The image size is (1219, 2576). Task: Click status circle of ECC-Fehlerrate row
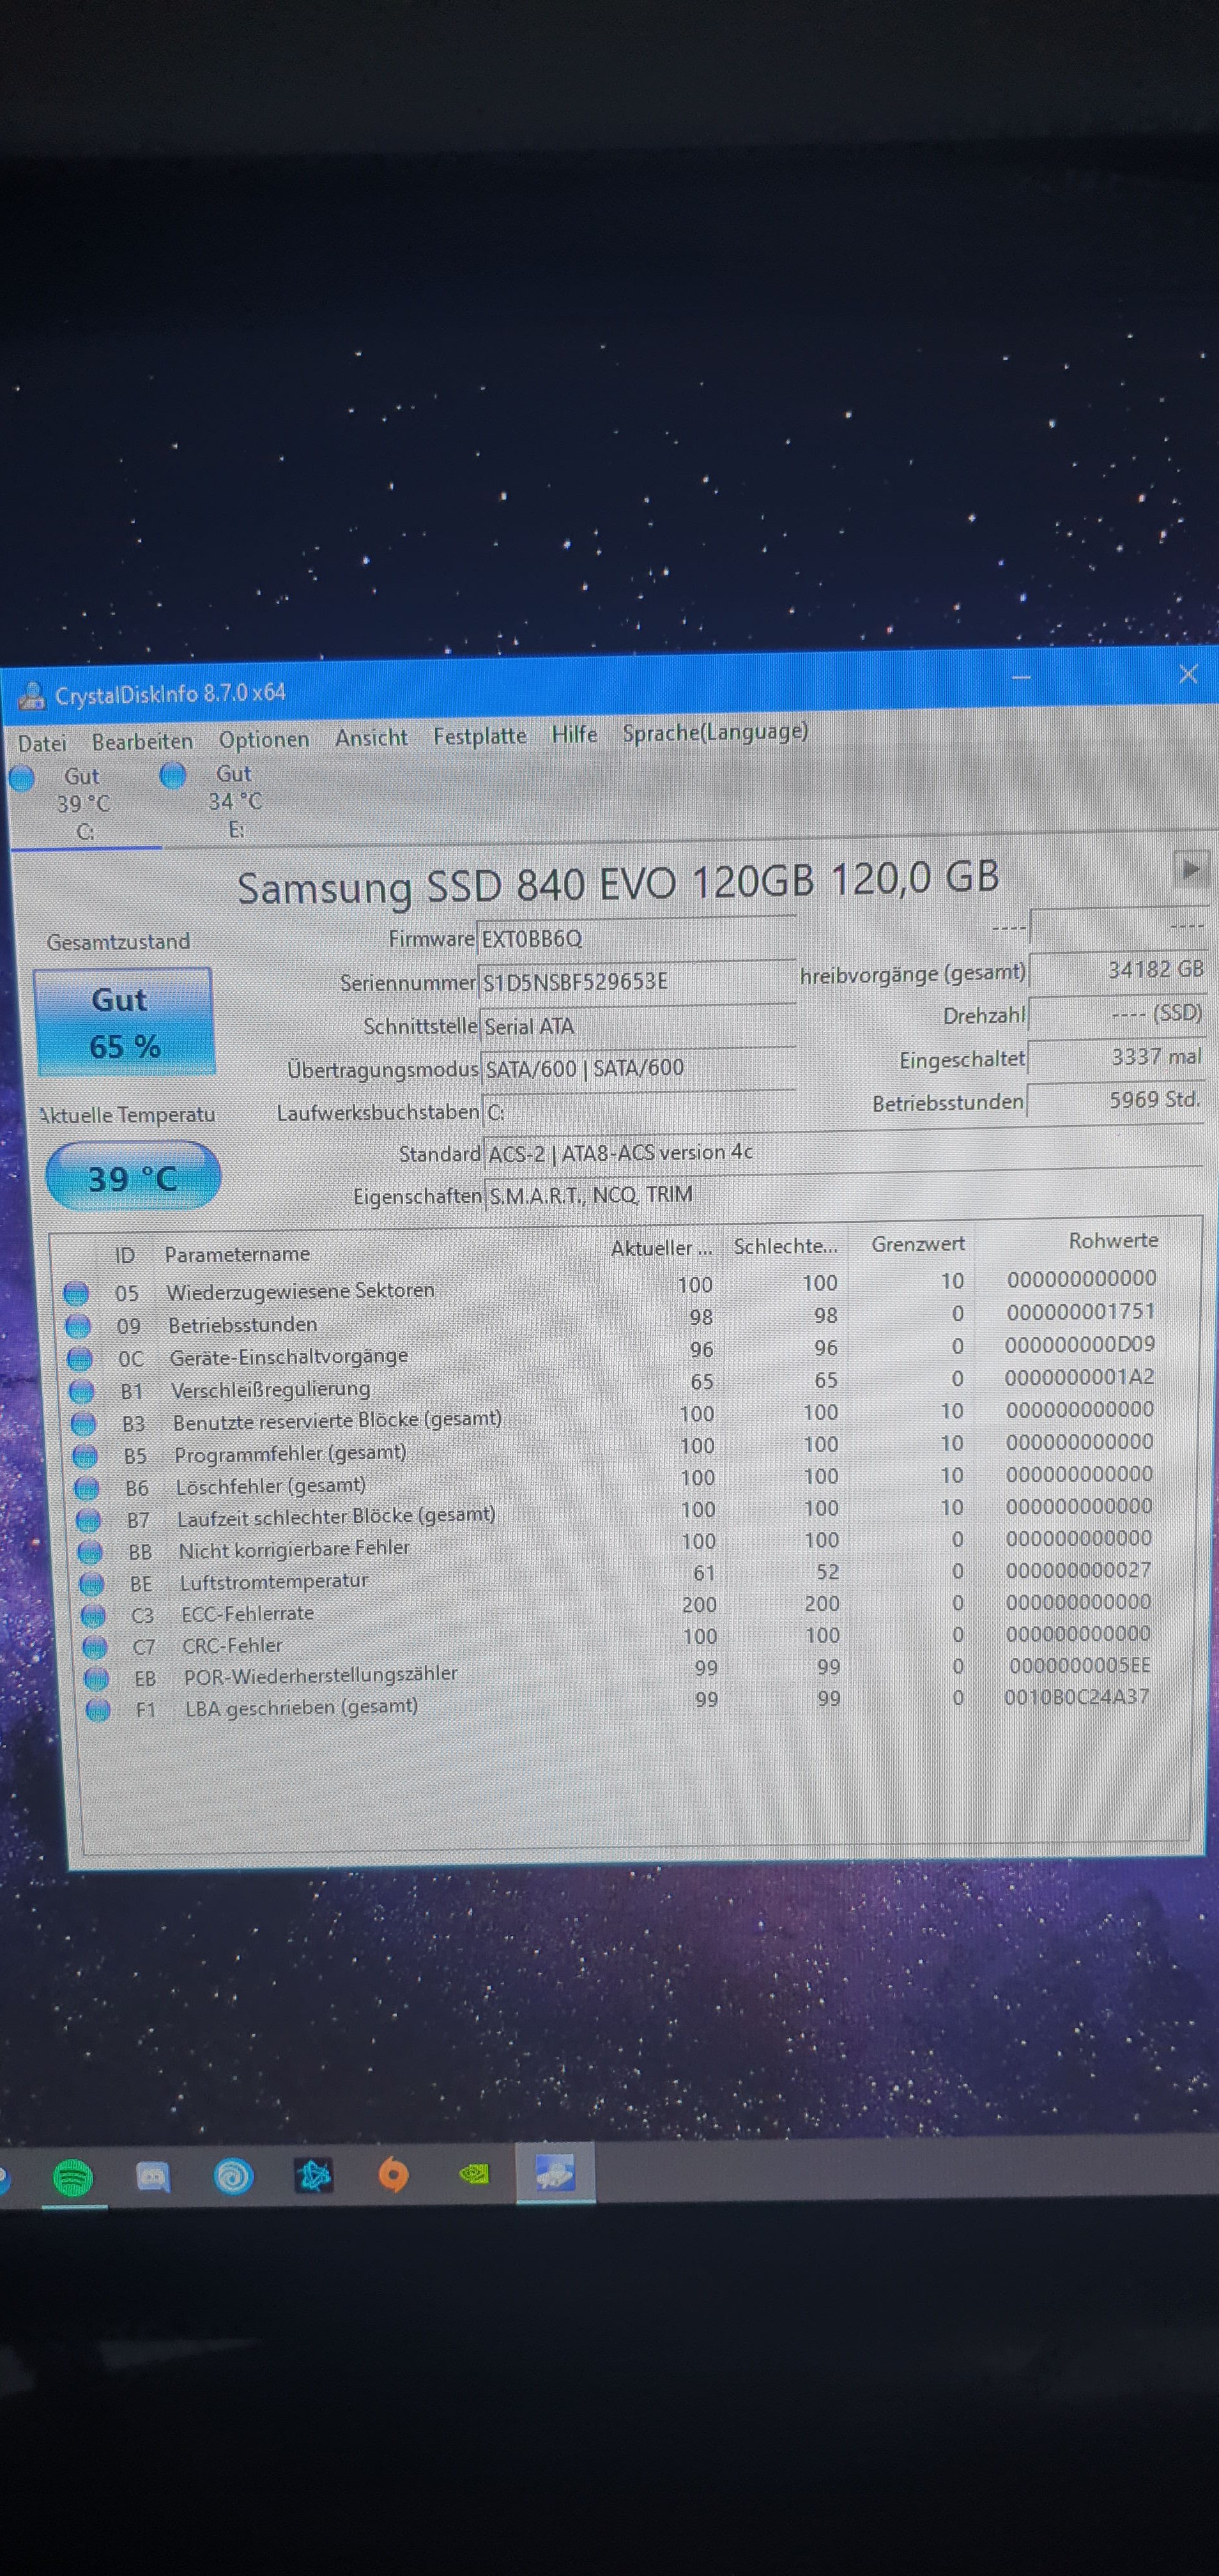pos(93,1615)
